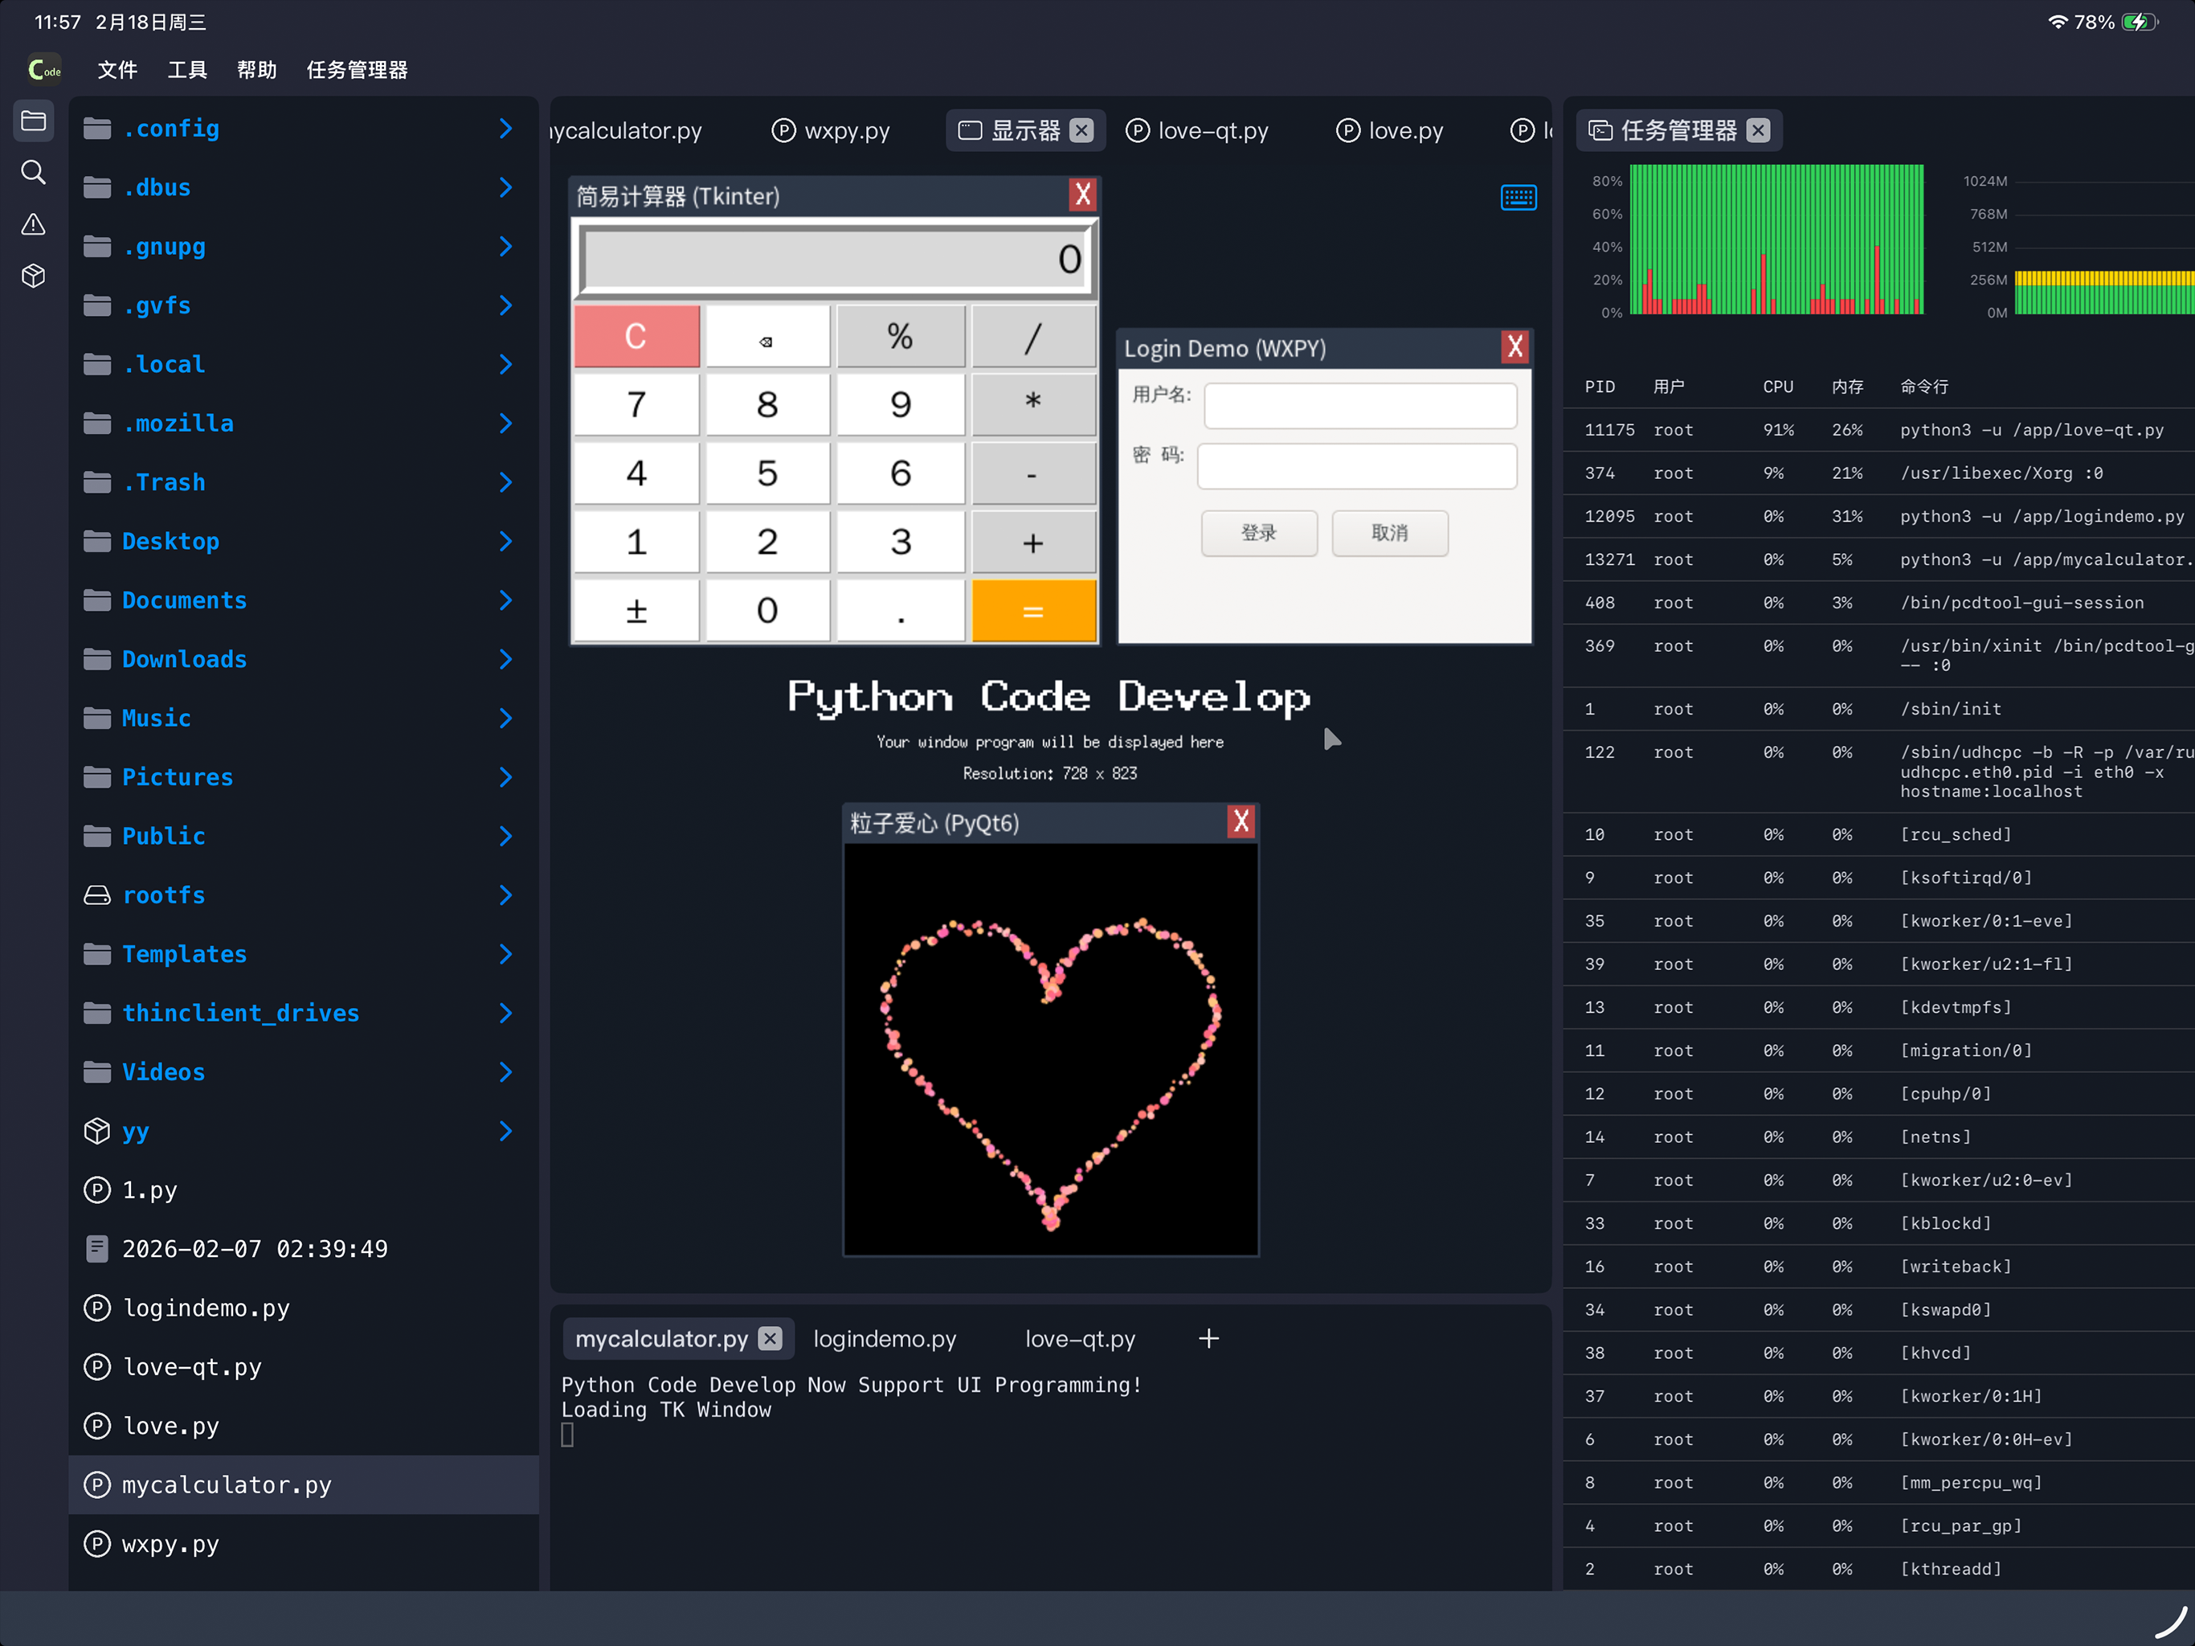Expand the Documents folder chevron

506,600
